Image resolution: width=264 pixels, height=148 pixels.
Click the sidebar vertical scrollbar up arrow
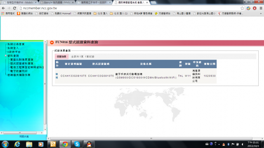[45, 42]
